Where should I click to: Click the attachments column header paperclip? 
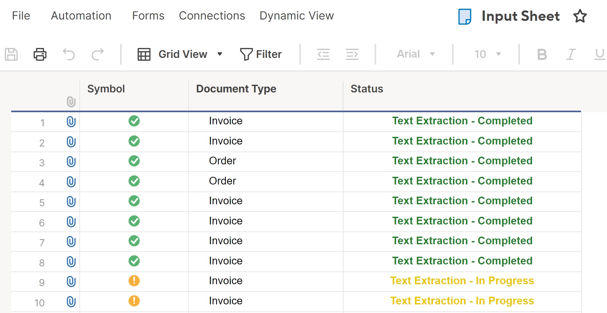coord(71,102)
